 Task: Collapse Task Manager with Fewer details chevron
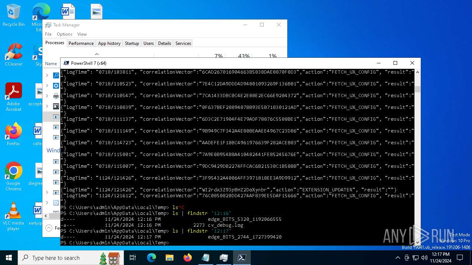[x=49, y=228]
